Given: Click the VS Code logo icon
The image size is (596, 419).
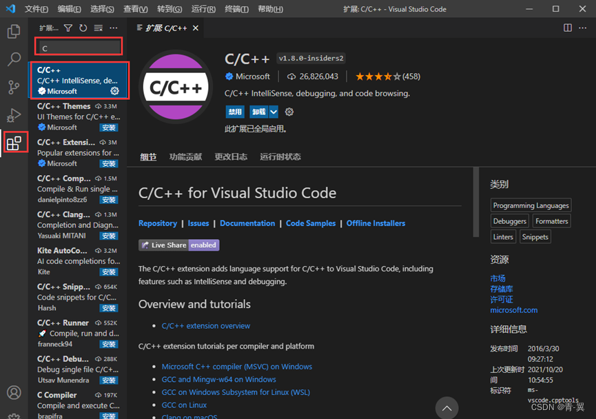Looking at the screenshot, I should tap(10, 8).
